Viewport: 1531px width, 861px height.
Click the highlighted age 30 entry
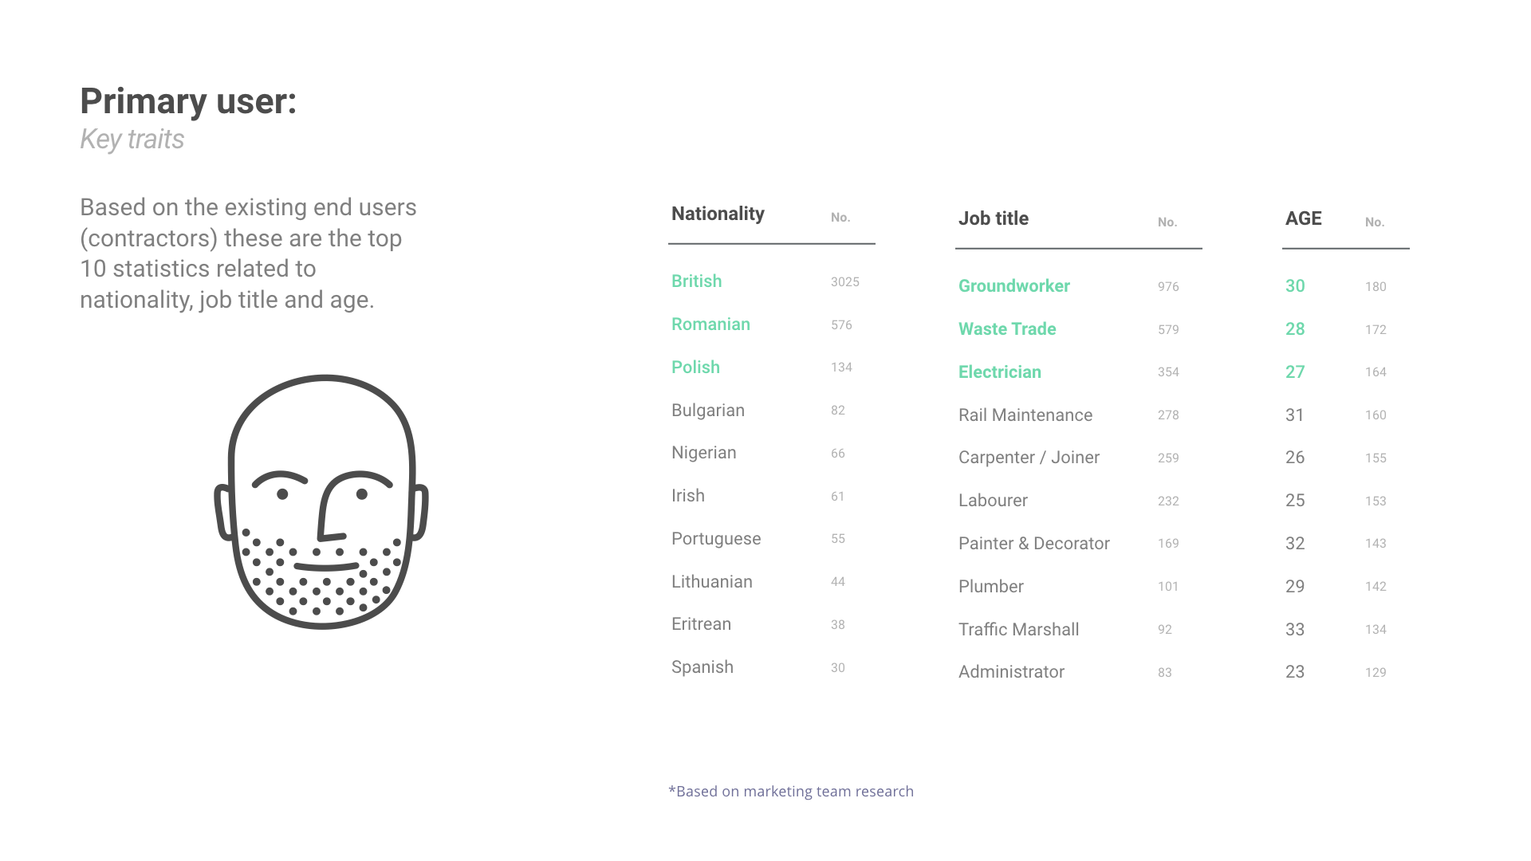click(x=1295, y=286)
